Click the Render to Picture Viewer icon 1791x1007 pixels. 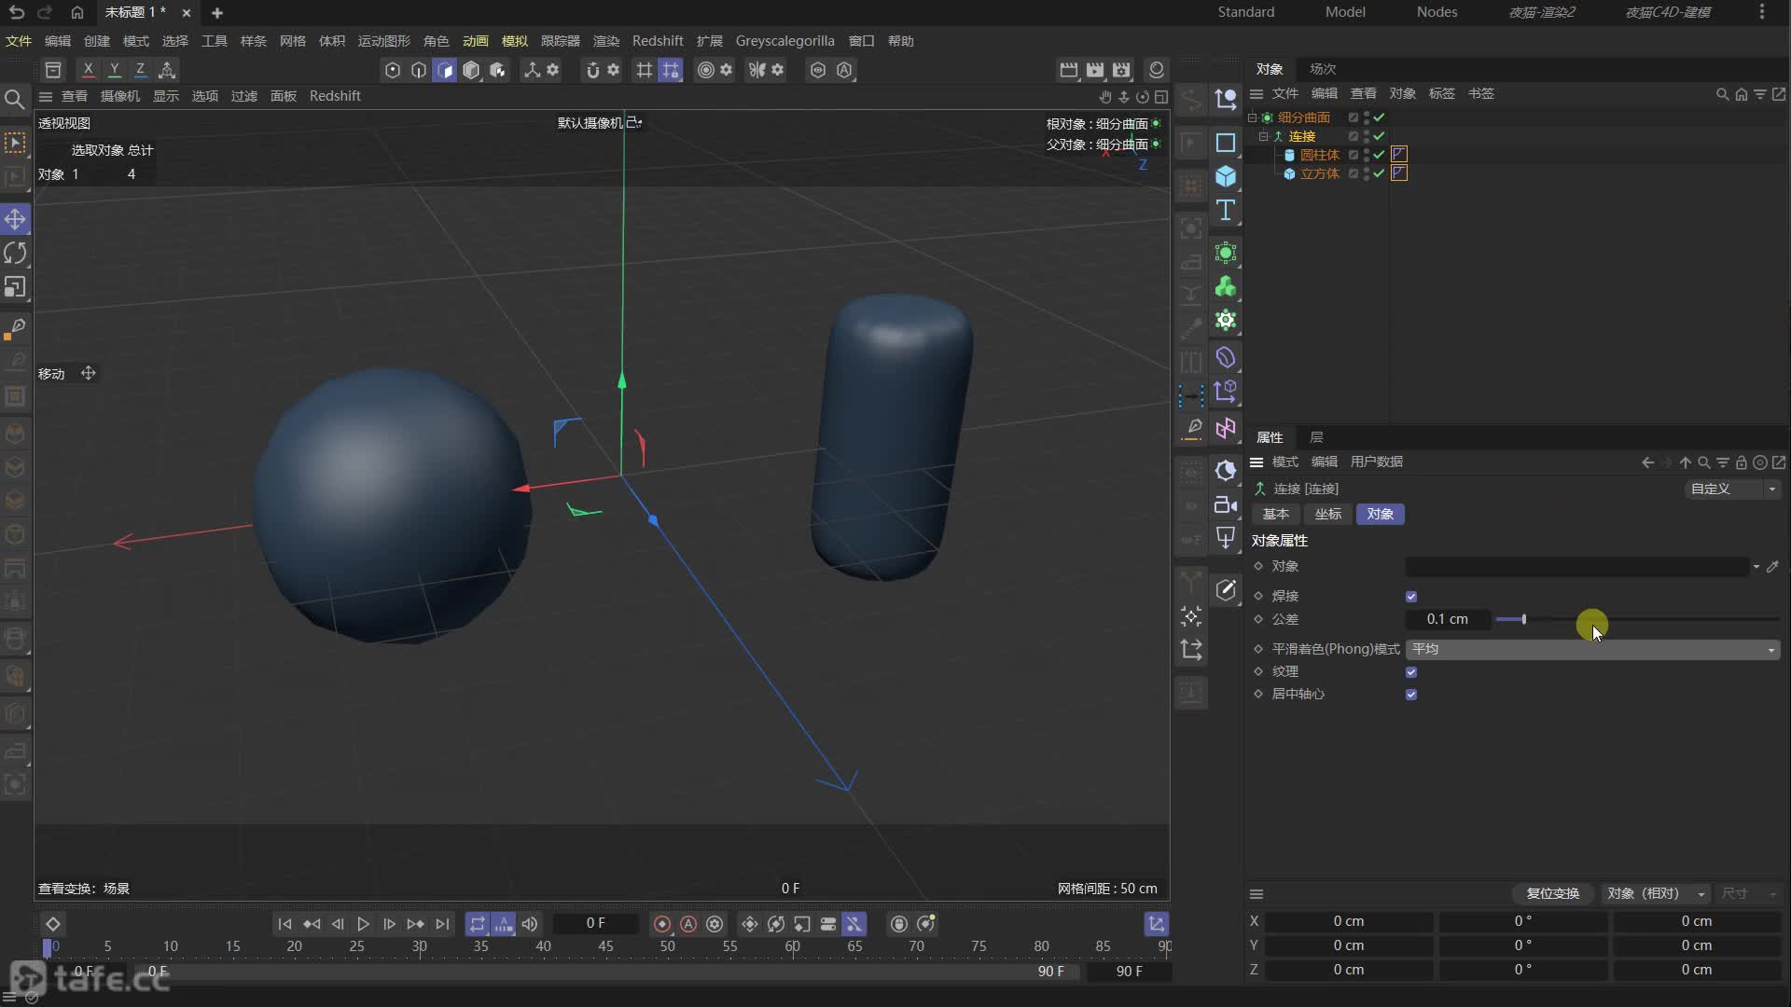tap(1095, 70)
